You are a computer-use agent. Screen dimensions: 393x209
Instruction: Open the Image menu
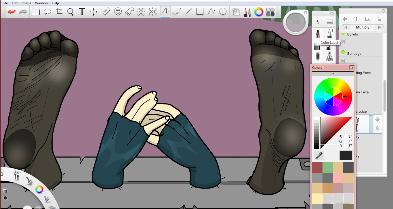point(26,3)
